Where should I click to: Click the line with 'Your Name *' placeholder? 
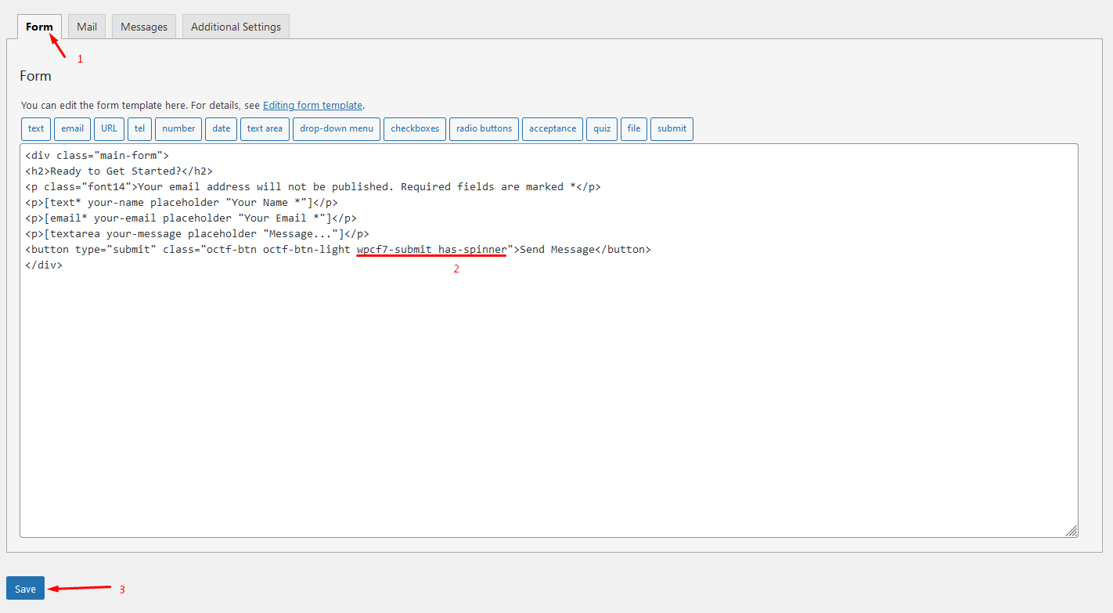pyautogui.click(x=182, y=203)
